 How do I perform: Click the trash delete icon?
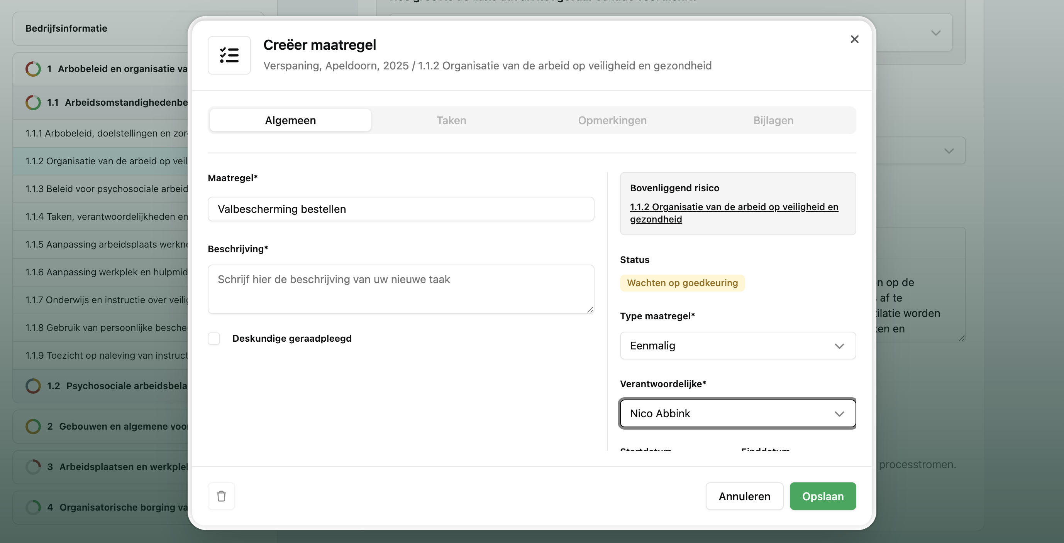[x=221, y=496]
